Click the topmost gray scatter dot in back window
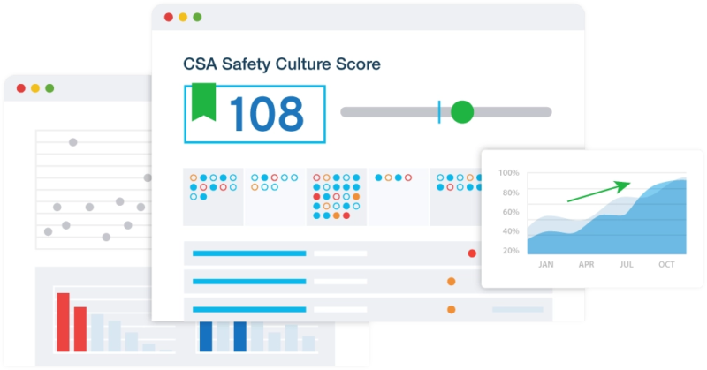707x370 pixels. pos(73,142)
